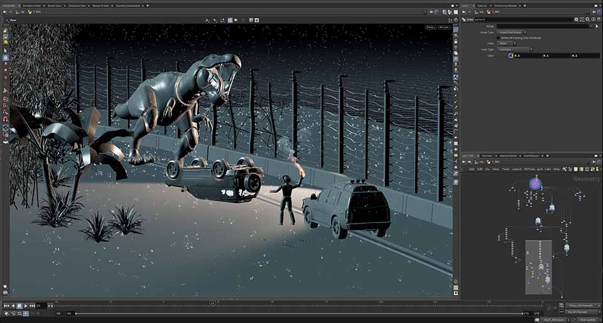Image resolution: width=603 pixels, height=323 pixels.
Task: Click the Group text input field
Action: click(543, 26)
